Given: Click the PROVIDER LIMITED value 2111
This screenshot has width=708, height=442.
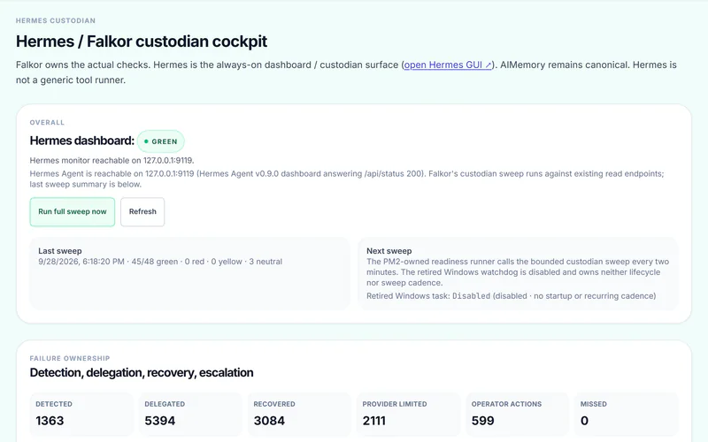Looking at the screenshot, I should click(373, 421).
